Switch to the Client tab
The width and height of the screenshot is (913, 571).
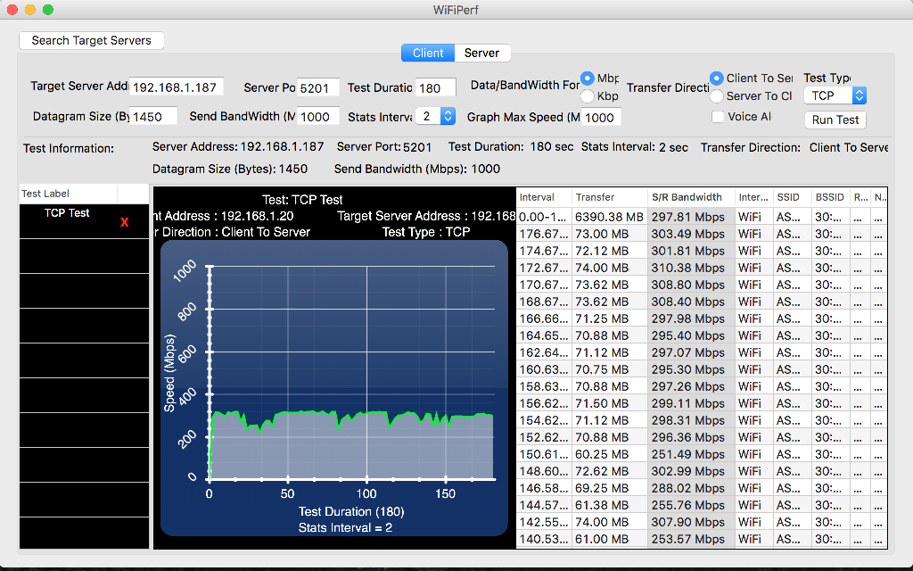[x=428, y=53]
